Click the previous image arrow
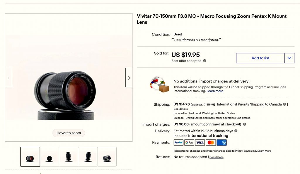Screen dimensions: 300x174 pos(8,78)
